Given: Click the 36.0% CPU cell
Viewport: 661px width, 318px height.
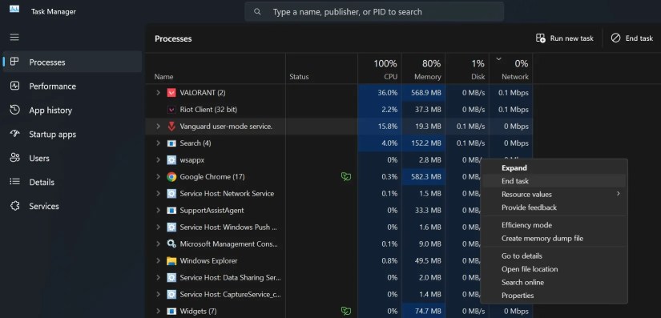Looking at the screenshot, I should coord(380,93).
